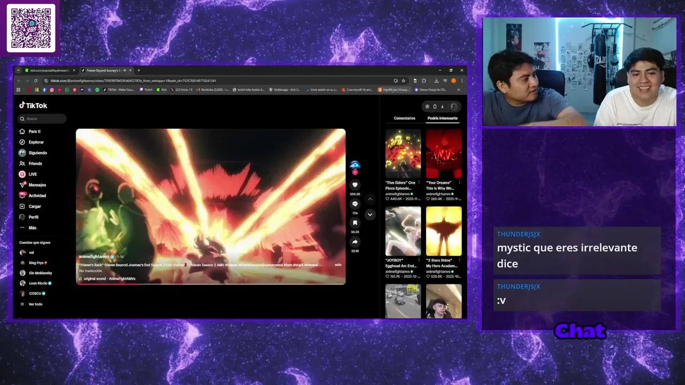Open browser downloads icon
The width and height of the screenshot is (685, 385).
(436, 81)
